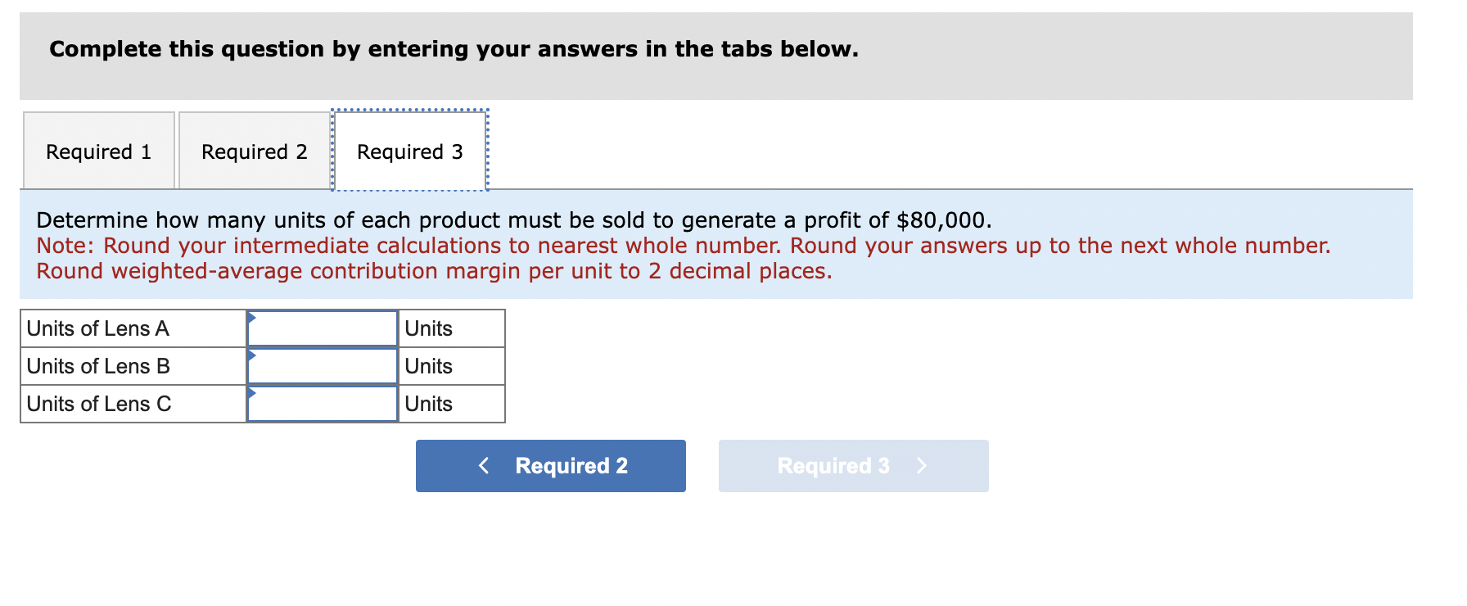Viewport: 1467px width, 606px height.
Task: Select the Units of Lens B row label
Action: coord(98,365)
